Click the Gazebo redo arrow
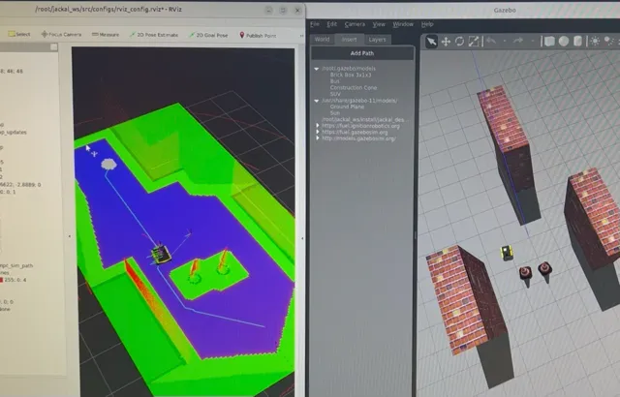 tap(518, 41)
